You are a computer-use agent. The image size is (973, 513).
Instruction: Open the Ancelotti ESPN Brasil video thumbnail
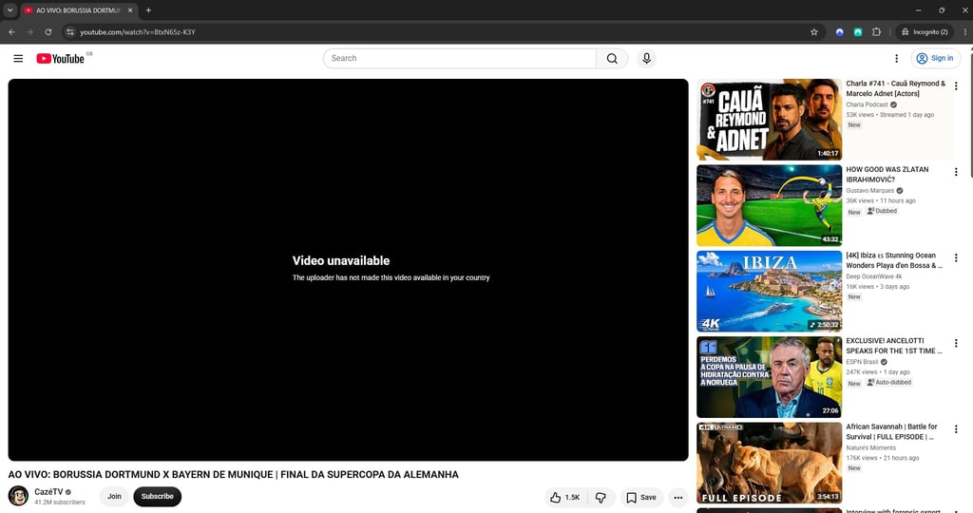(x=769, y=377)
